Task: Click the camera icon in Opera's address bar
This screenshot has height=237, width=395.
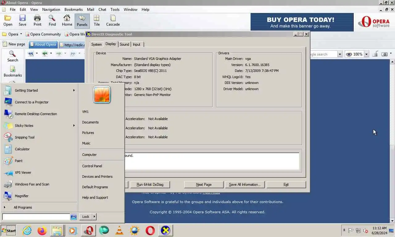Action: click(385, 54)
